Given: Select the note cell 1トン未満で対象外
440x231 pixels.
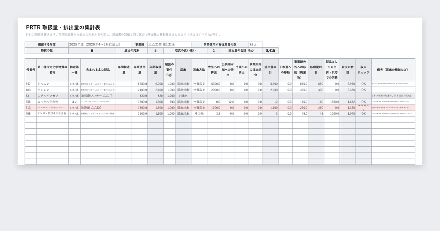Looking at the screenshot, I should [393, 96].
